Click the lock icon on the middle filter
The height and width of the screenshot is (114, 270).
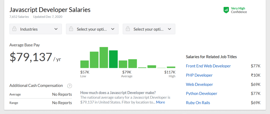(x=71, y=29)
